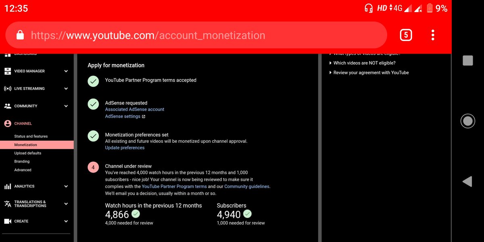Open the YouTube Partner Program terms link

coord(174,186)
